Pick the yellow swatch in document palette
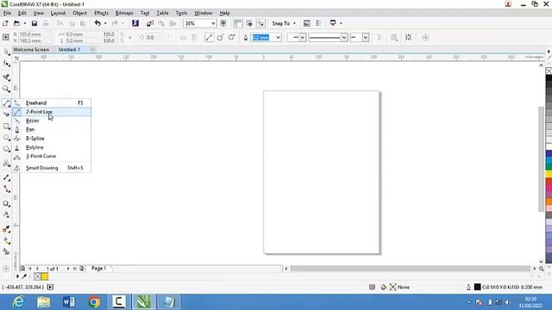This screenshot has height=310, width=552. [45, 276]
